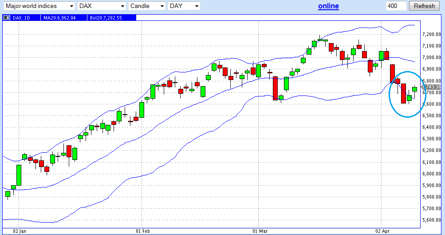This screenshot has height=235, width=445.
Task: Open the DAX symbol dropdown
Action: (102, 6)
